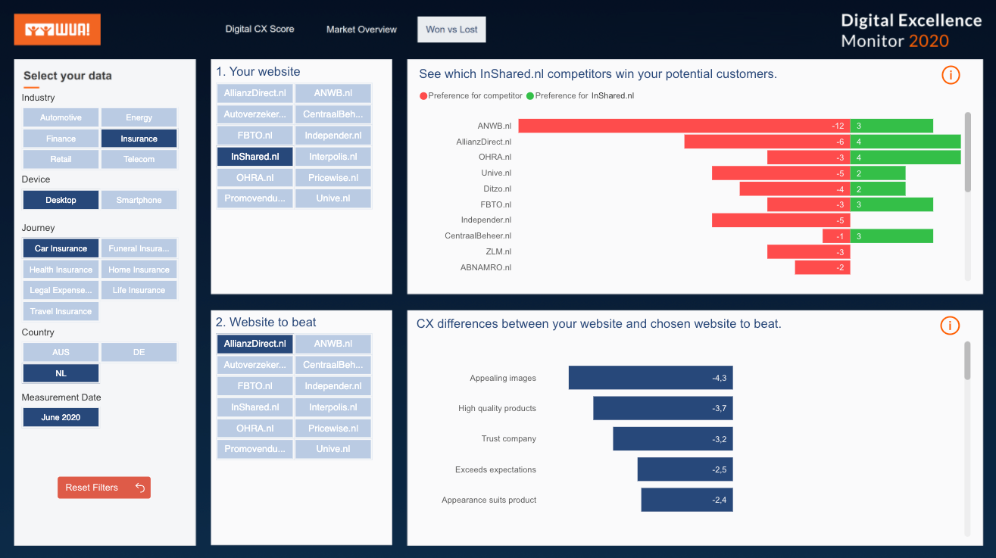Select Telecom industry filter
The height and width of the screenshot is (558, 996).
(139, 159)
